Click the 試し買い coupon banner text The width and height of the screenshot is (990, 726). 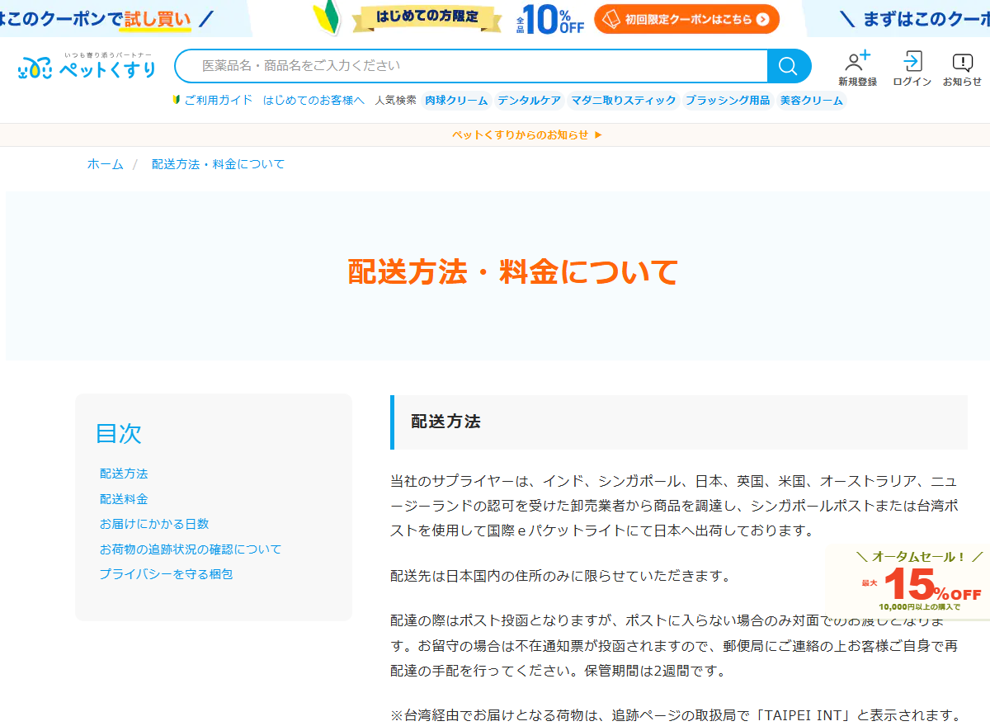pos(157,18)
